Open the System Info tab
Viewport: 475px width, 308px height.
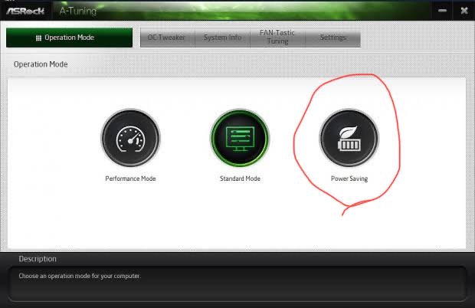click(x=223, y=38)
